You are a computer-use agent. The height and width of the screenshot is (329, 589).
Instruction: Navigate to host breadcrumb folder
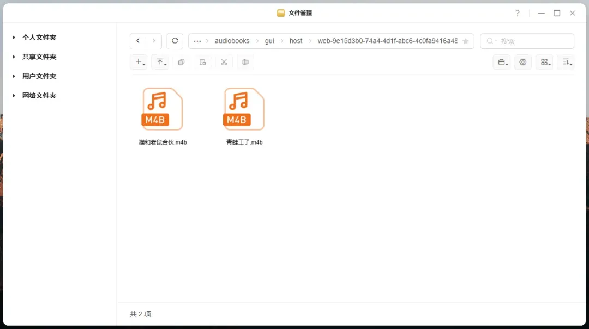click(296, 41)
